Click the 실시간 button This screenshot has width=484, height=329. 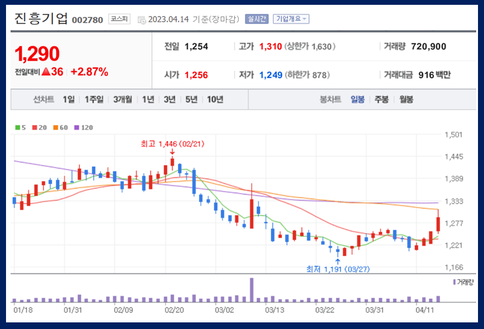click(x=257, y=19)
